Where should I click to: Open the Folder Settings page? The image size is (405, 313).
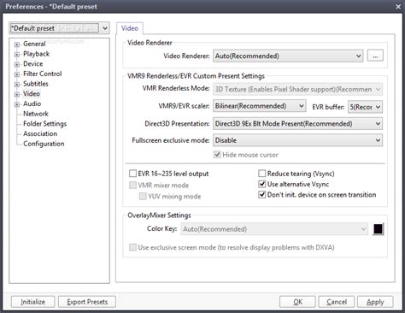click(x=44, y=124)
